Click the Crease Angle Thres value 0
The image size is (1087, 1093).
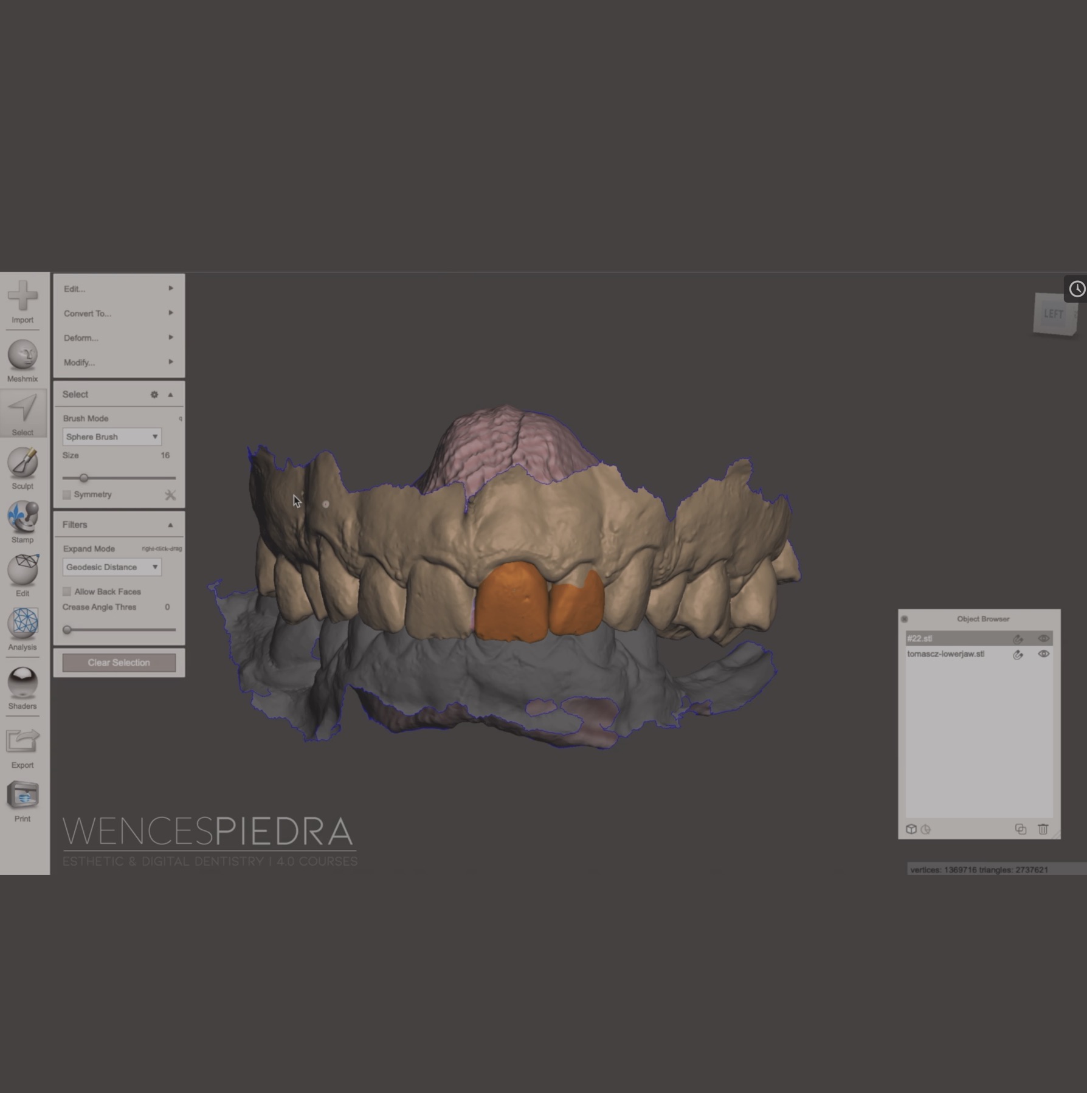click(x=167, y=607)
